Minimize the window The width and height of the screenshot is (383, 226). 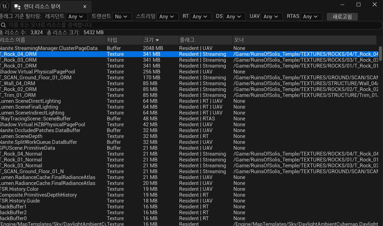(342, 5)
